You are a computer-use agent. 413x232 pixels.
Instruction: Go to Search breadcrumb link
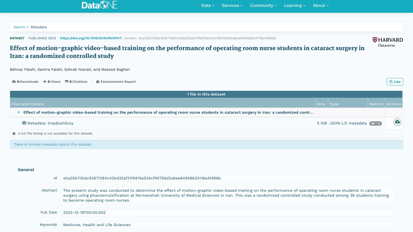click(19, 27)
